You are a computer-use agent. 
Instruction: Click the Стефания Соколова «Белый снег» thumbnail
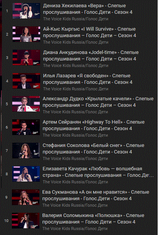(x=26, y=150)
